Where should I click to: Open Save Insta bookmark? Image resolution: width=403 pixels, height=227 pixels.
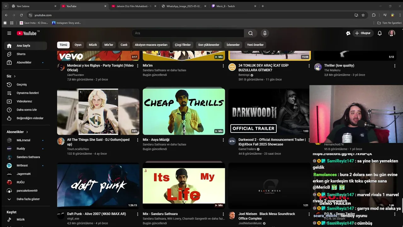(34, 23)
